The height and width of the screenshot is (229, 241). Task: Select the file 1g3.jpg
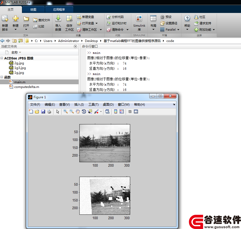point(20,68)
